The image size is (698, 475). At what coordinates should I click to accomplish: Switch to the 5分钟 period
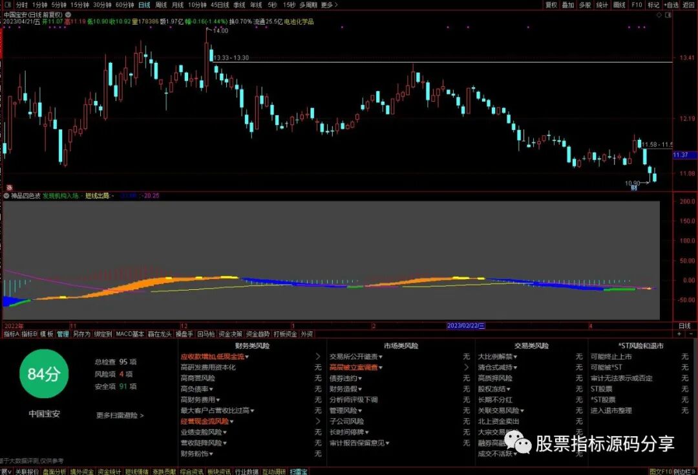59,5
